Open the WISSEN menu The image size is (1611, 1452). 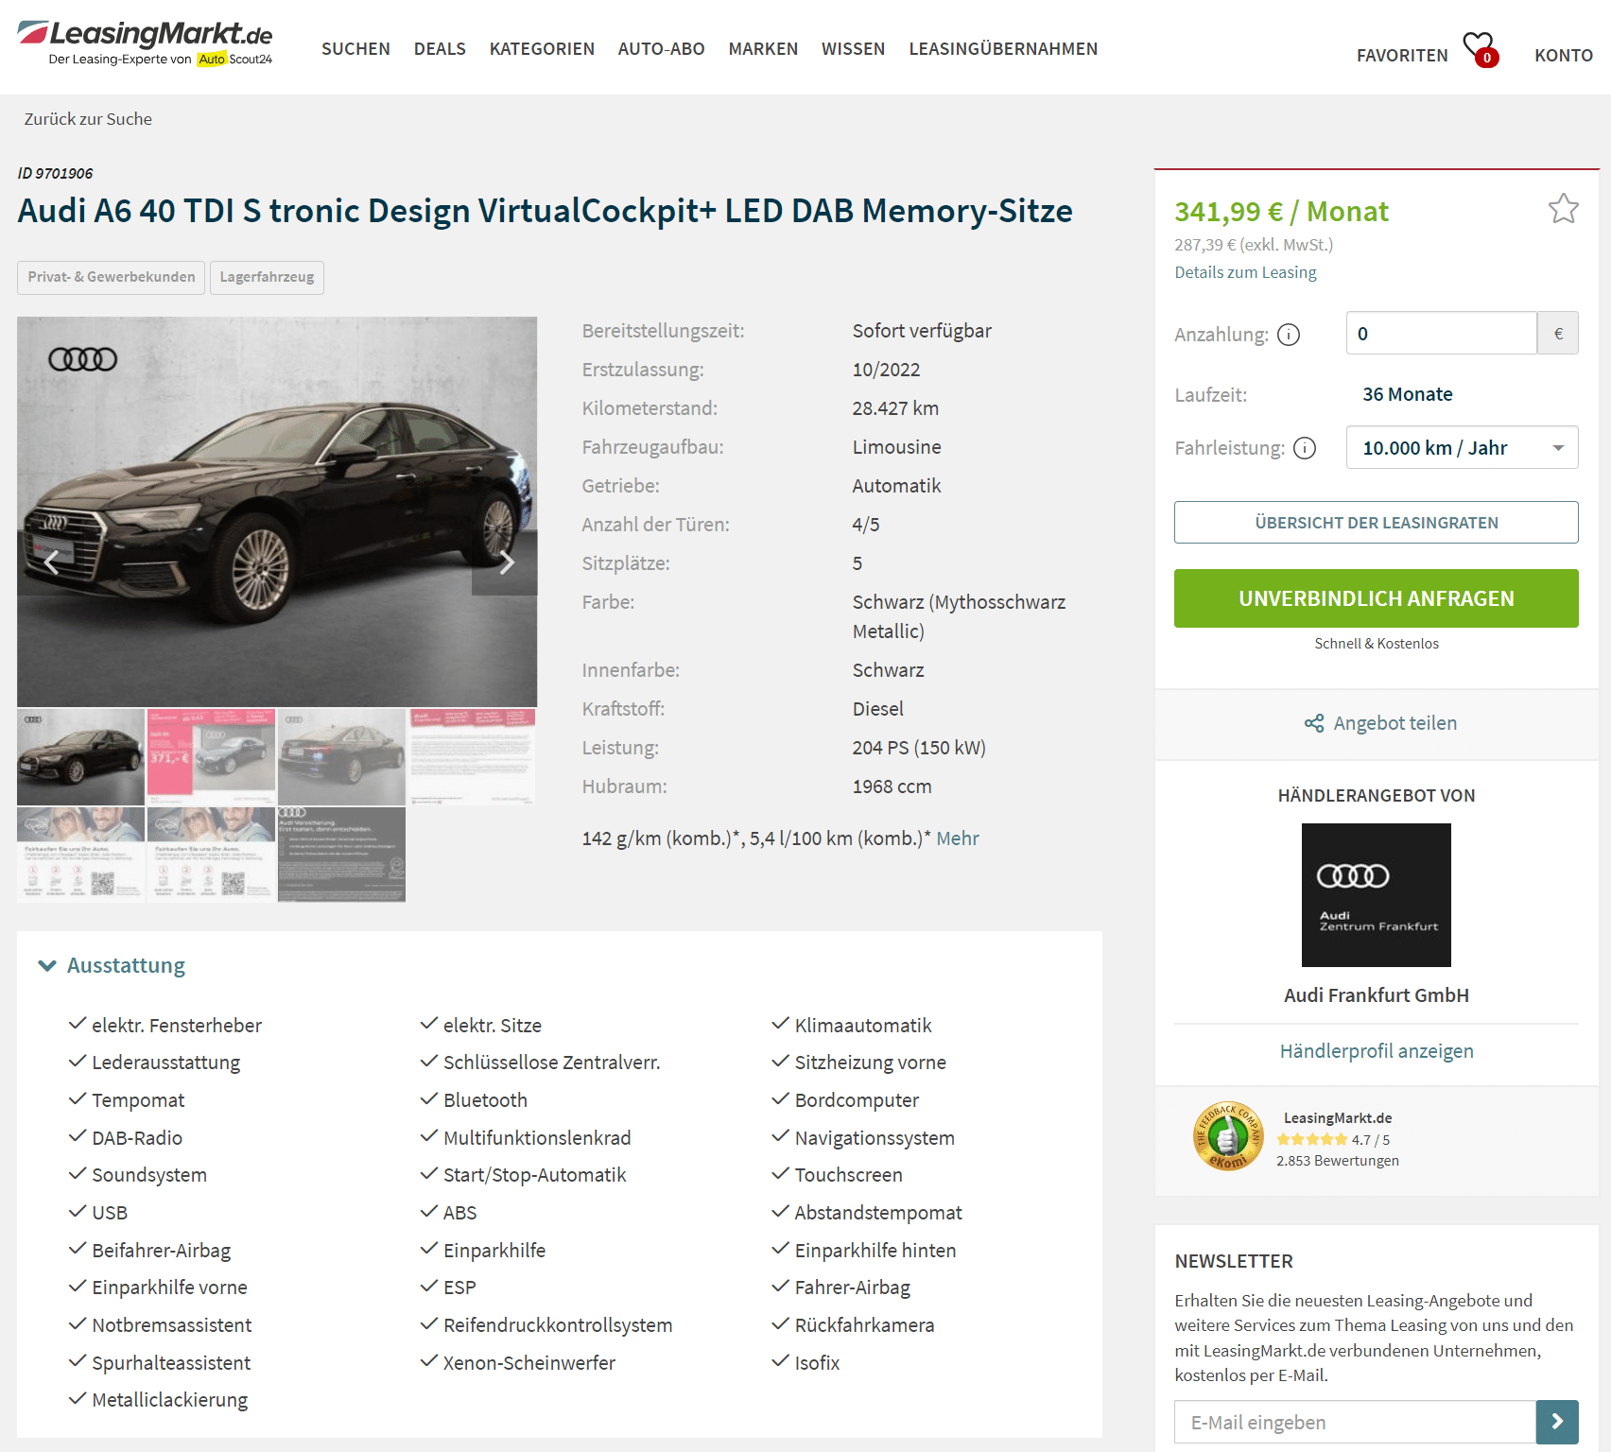coord(853,48)
